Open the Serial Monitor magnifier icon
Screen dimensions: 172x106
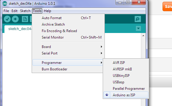click(138, 19)
